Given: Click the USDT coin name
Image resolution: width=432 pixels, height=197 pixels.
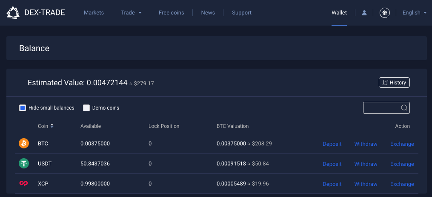Looking at the screenshot, I should pos(45,164).
